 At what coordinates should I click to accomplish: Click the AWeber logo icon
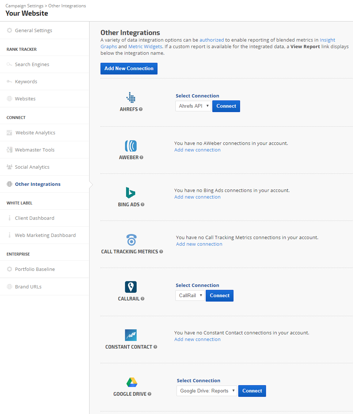[131, 146]
